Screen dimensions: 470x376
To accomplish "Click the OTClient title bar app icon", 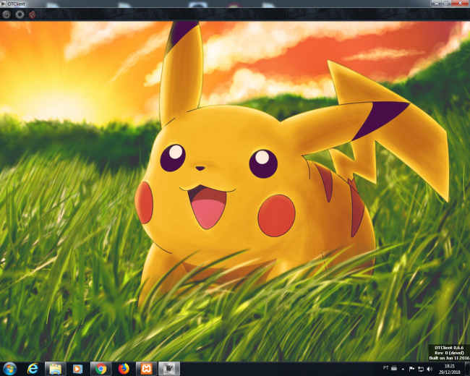I will tap(4, 4).
